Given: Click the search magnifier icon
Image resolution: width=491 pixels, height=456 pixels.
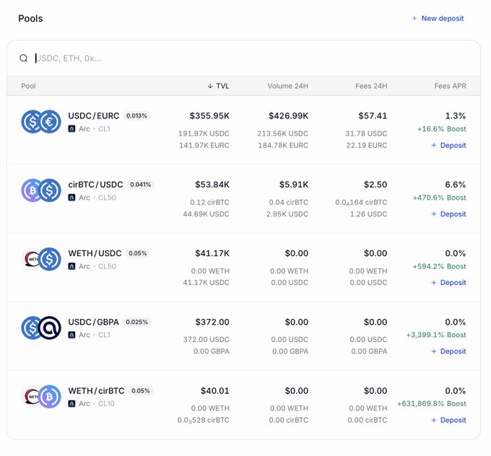Looking at the screenshot, I should [24, 58].
